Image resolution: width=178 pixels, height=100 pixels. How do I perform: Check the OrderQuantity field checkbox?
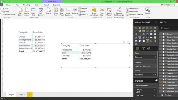[164, 46]
